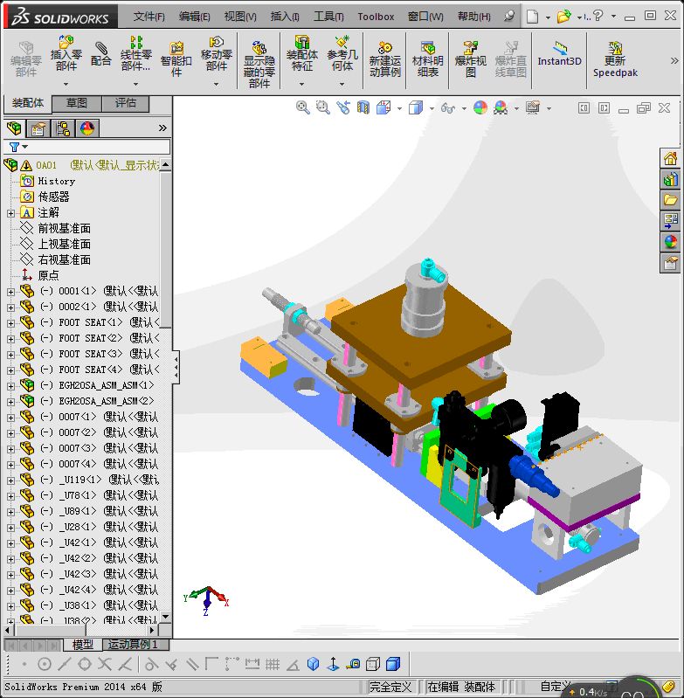Switch to the 评估 tab
The height and width of the screenshot is (698, 684).
[126, 103]
